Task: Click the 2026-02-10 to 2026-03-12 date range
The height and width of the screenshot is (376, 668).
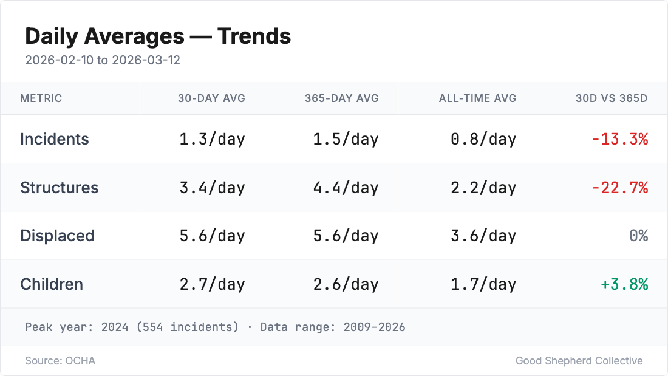Action: [103, 61]
